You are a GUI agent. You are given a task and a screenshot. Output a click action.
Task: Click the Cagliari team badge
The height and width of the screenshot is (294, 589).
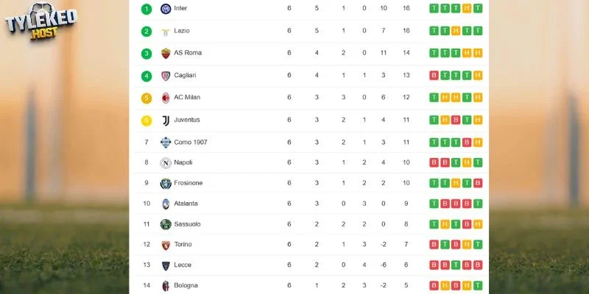click(x=166, y=76)
